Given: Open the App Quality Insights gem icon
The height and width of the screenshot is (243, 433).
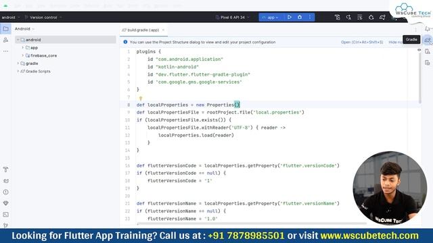Looking at the screenshot, I should 5,203.
